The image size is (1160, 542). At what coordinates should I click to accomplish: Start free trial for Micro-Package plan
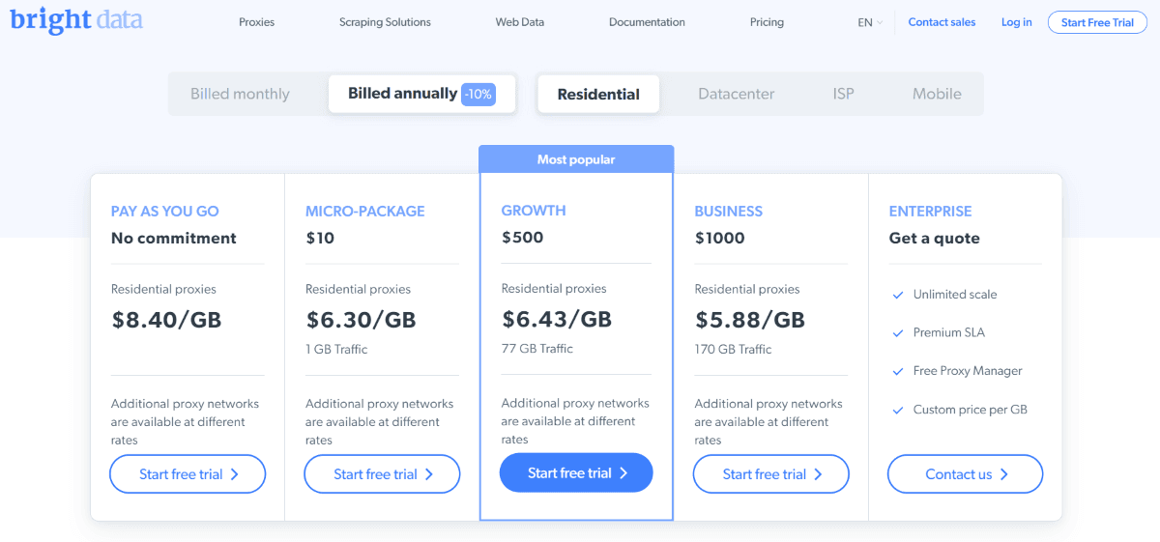(382, 474)
